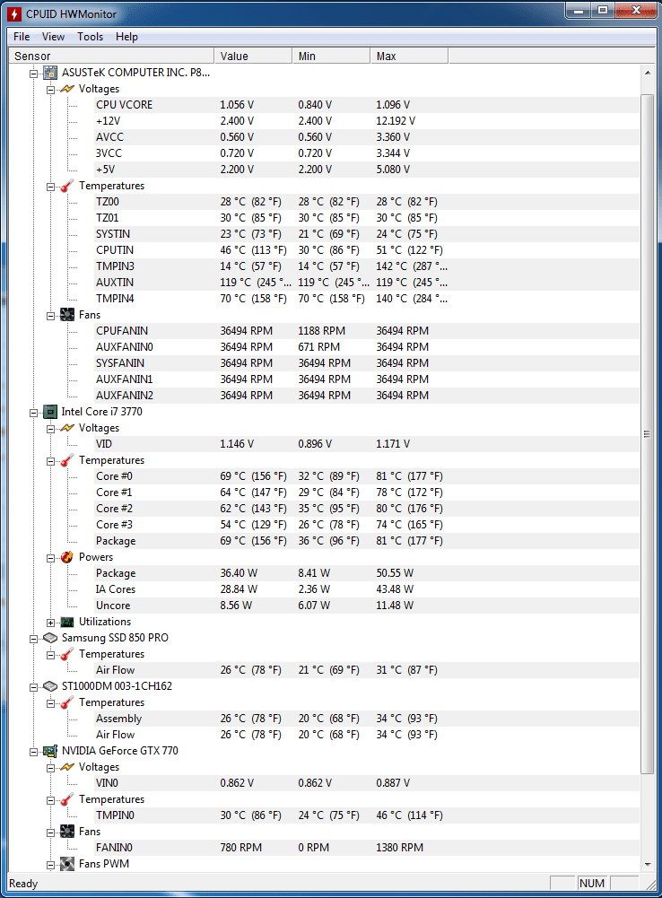Click the GTX 770 Temperatures thermometer icon
662x898 pixels.
67,799
